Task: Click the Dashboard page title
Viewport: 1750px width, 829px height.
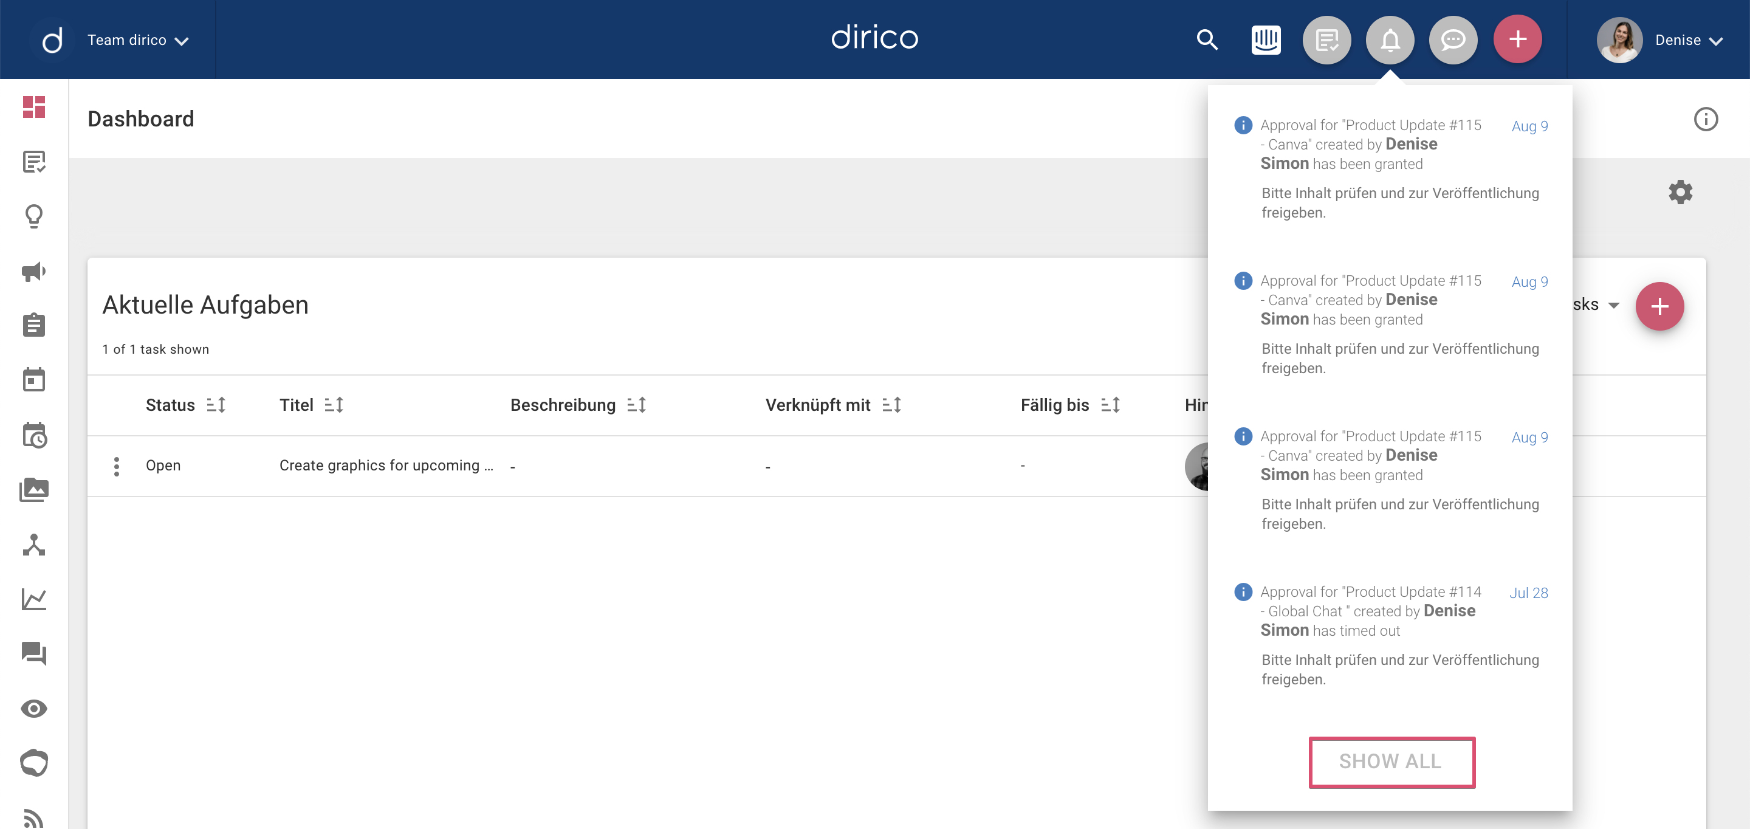Action: 140,119
